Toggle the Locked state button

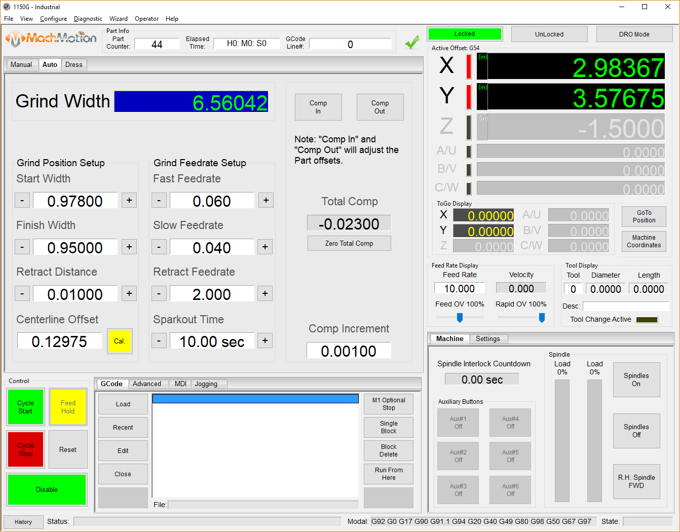[x=465, y=34]
